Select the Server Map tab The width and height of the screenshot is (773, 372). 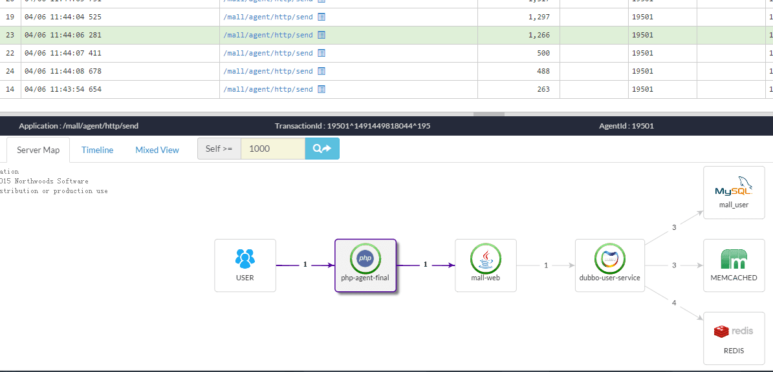38,150
